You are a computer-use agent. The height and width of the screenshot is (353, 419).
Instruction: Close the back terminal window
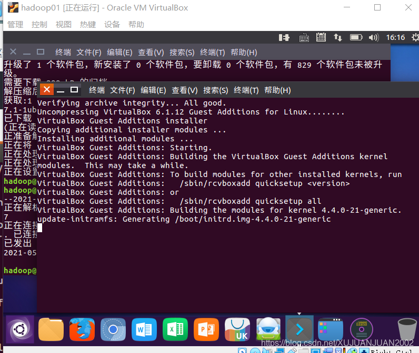coord(13,51)
